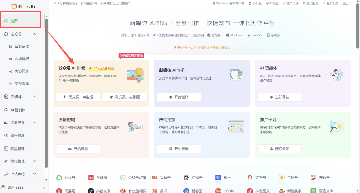Select the 百度文库 platform icon

314,191
